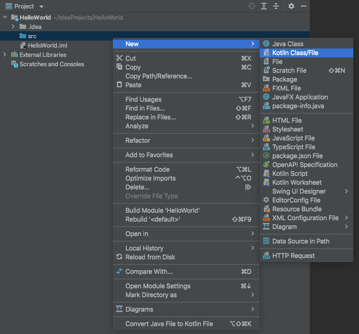
Task: Click the package-info.java icon
Action: pyautogui.click(x=266, y=106)
